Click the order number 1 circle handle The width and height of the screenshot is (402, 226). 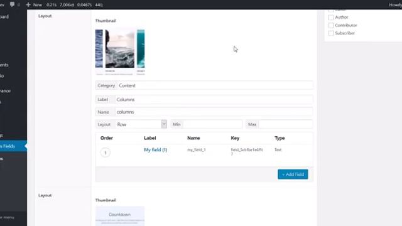point(105,153)
